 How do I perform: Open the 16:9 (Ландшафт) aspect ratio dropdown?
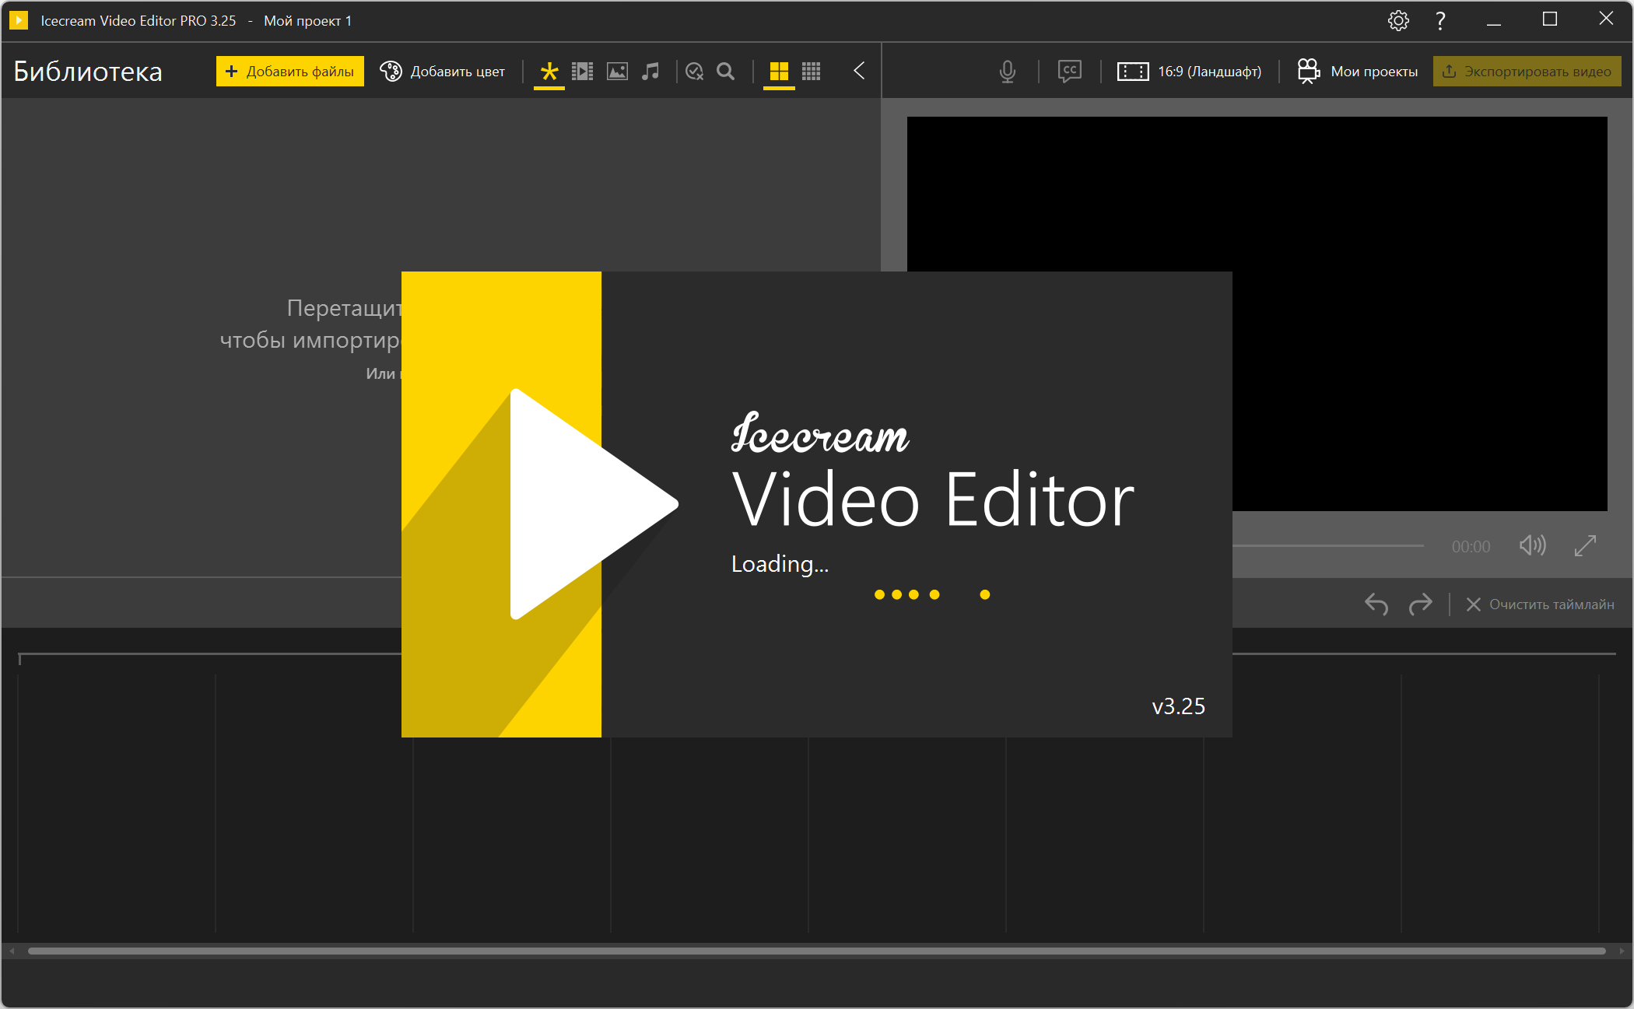tap(1189, 72)
